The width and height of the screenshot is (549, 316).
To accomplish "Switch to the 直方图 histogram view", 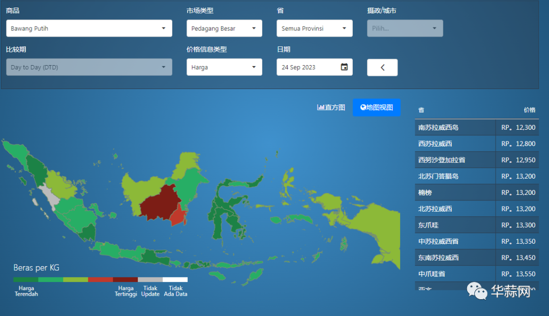I will point(331,107).
